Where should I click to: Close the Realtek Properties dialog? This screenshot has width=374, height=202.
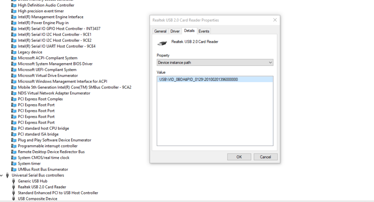pyautogui.click(x=275, y=20)
